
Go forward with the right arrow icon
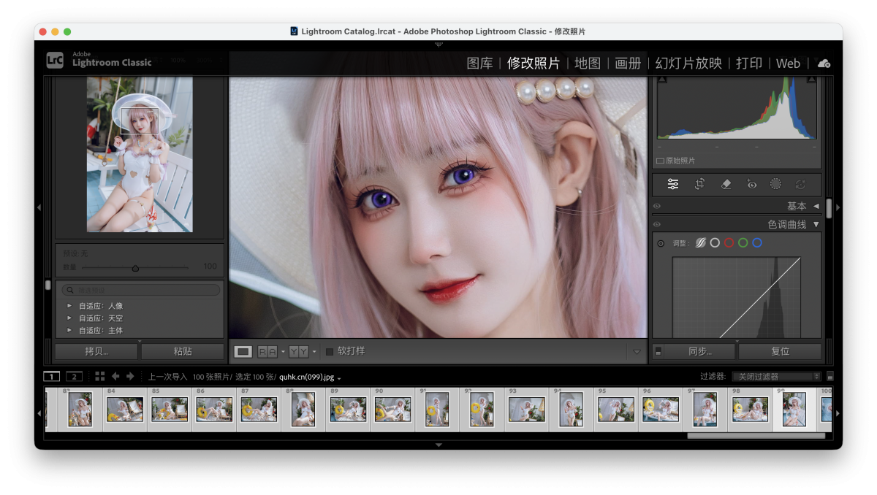tap(130, 376)
